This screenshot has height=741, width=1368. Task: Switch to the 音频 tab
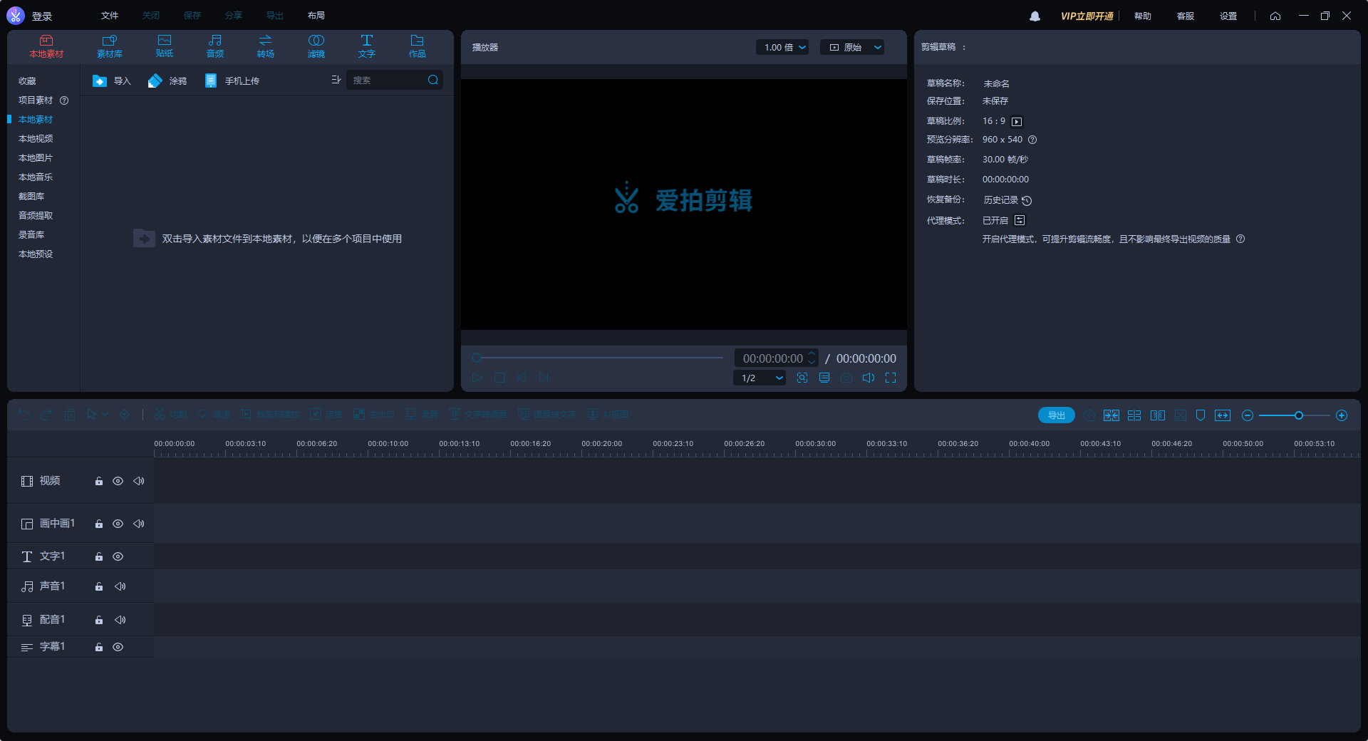214,46
